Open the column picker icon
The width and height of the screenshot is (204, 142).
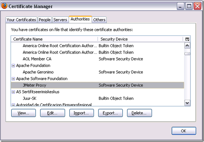point(187,39)
